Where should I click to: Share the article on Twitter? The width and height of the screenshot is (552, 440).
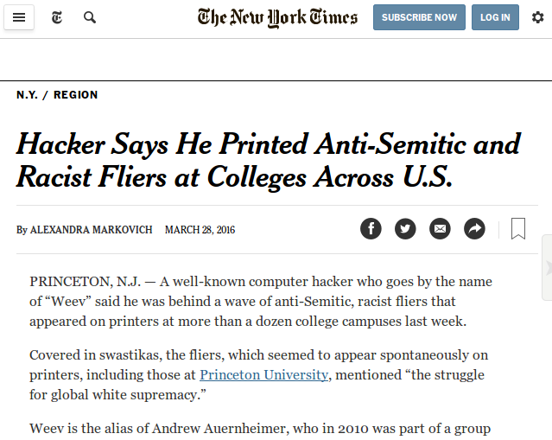click(405, 229)
